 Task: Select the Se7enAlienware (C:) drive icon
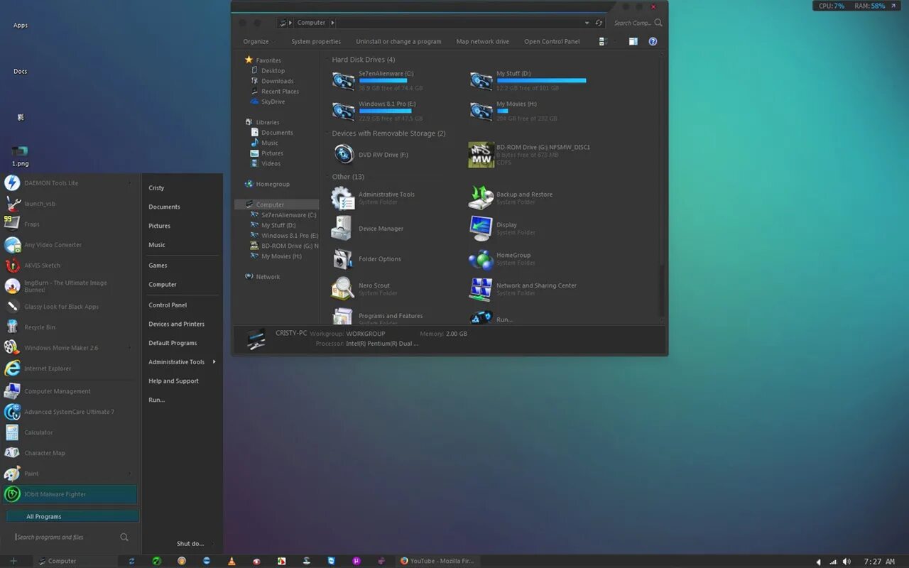click(x=344, y=80)
